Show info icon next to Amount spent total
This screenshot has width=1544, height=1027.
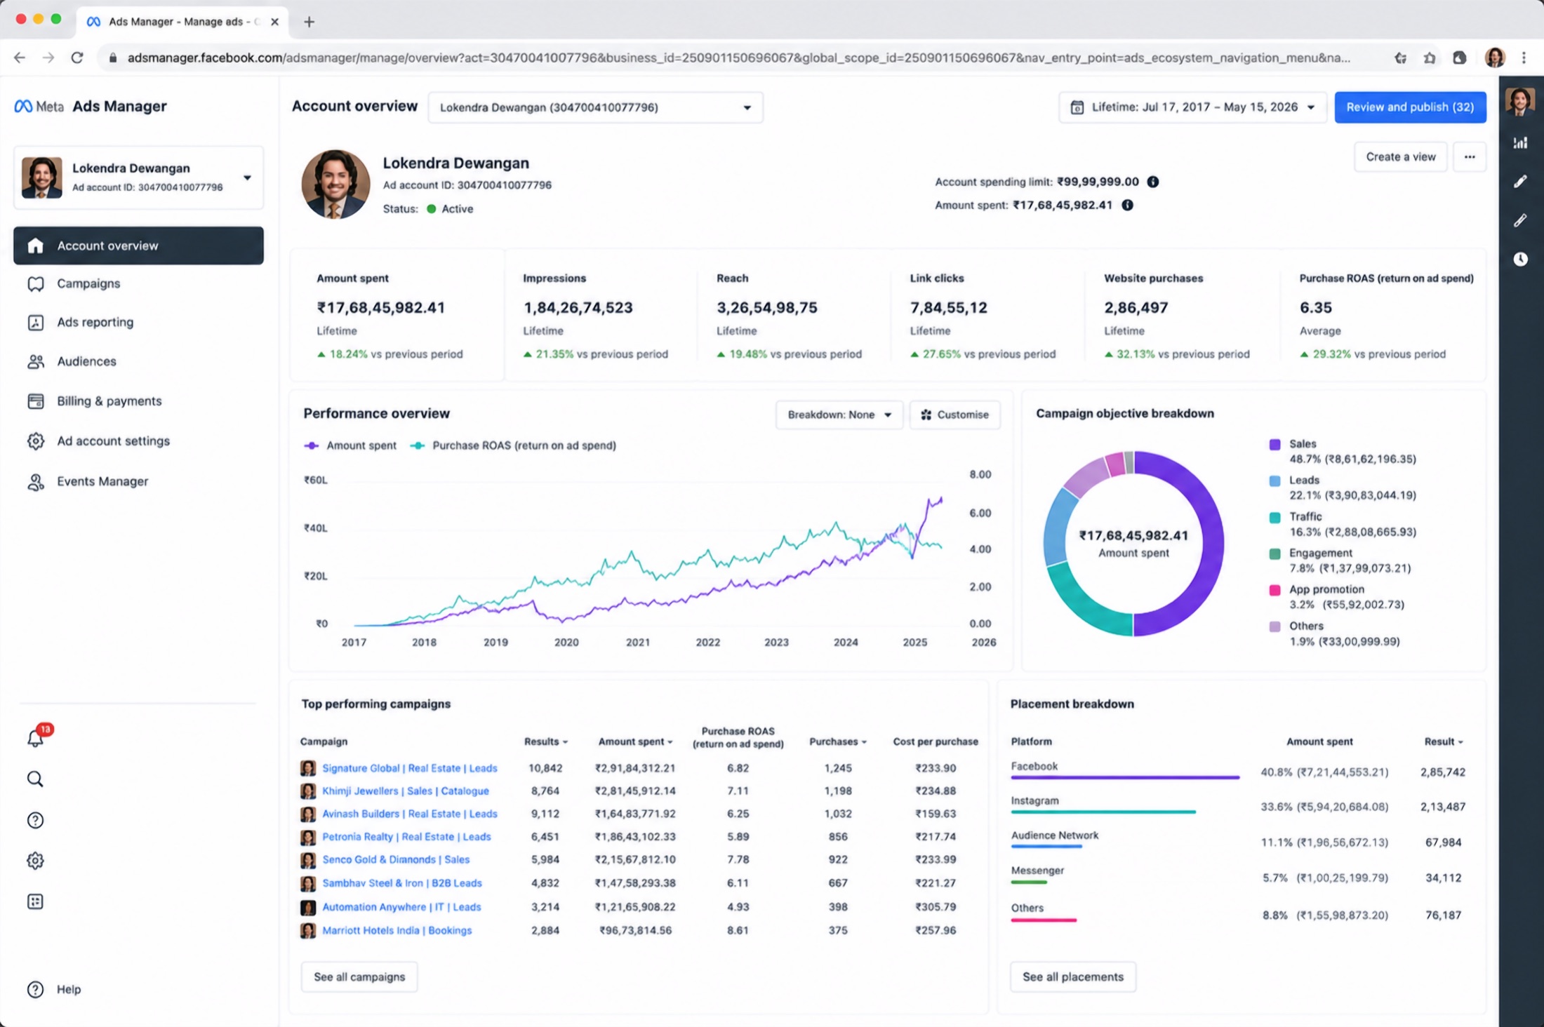pyautogui.click(x=1127, y=205)
